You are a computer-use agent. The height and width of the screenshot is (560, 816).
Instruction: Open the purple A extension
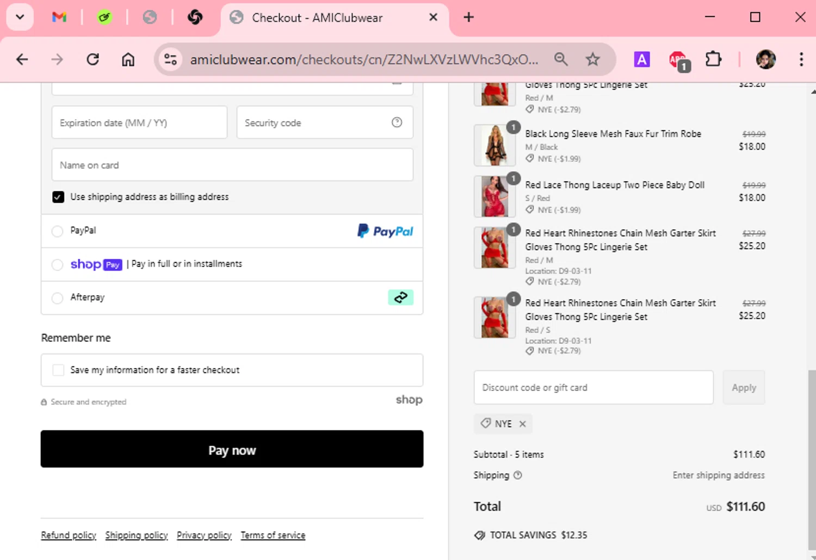pos(642,59)
